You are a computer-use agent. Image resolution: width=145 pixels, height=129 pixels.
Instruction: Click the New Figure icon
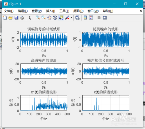tap(5, 18)
